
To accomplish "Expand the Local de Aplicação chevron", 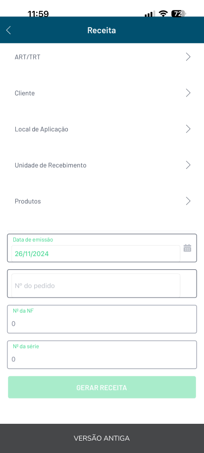I will [188, 129].
